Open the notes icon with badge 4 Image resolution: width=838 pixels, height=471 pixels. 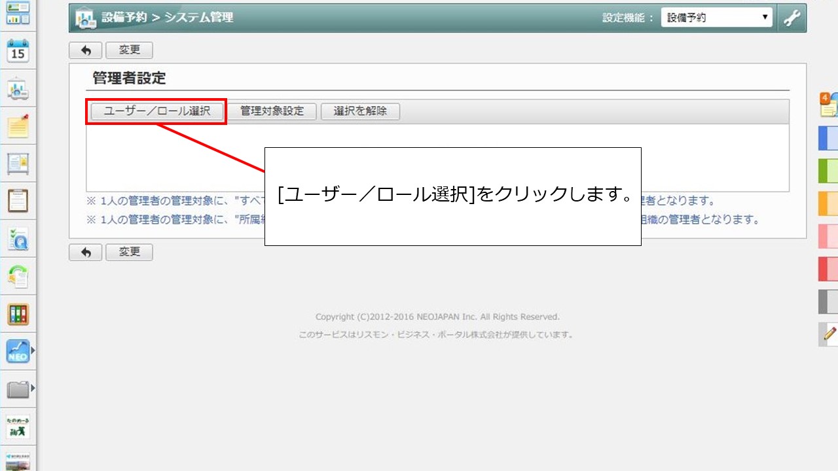[829, 105]
